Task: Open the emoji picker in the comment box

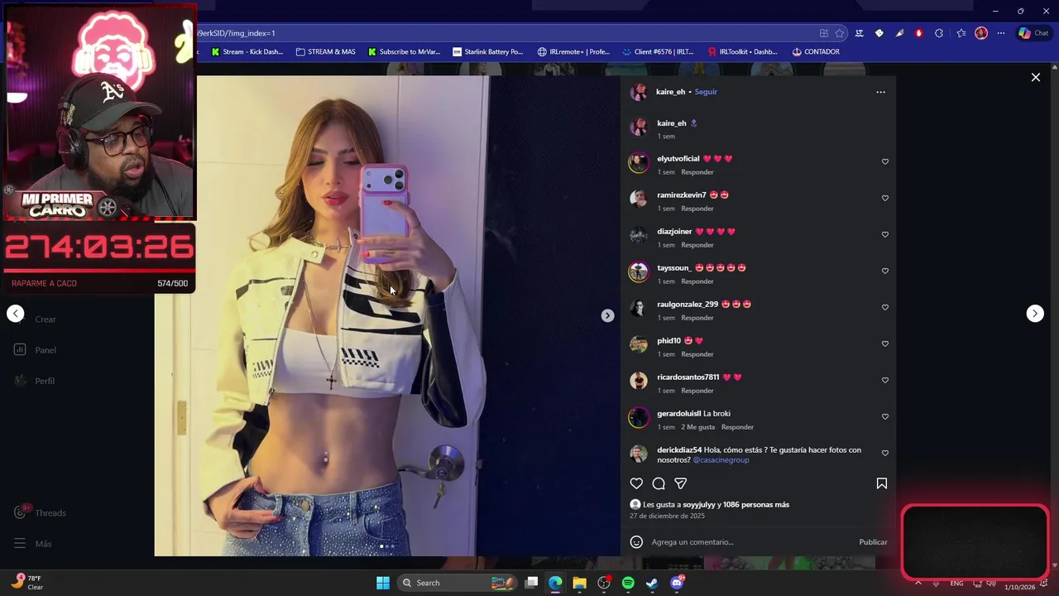Action: [636, 542]
